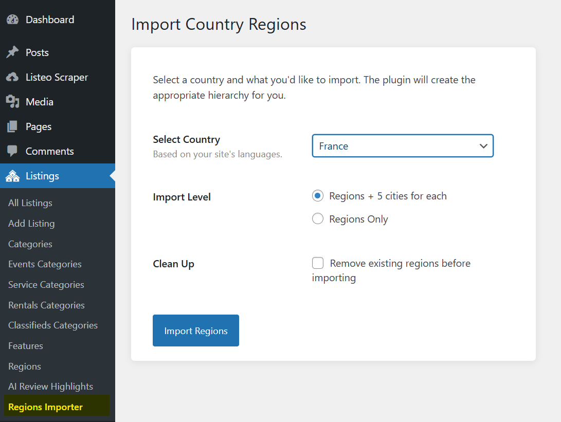
Task: Select the 'Regions Only' radio button
Action: pyautogui.click(x=318, y=219)
